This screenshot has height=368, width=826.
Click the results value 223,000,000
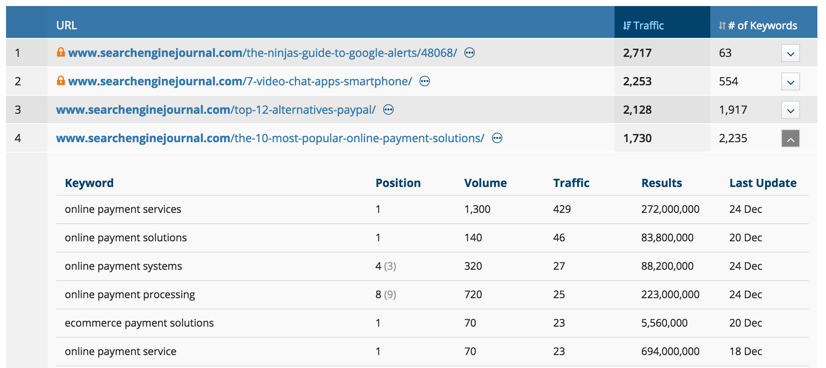670,295
